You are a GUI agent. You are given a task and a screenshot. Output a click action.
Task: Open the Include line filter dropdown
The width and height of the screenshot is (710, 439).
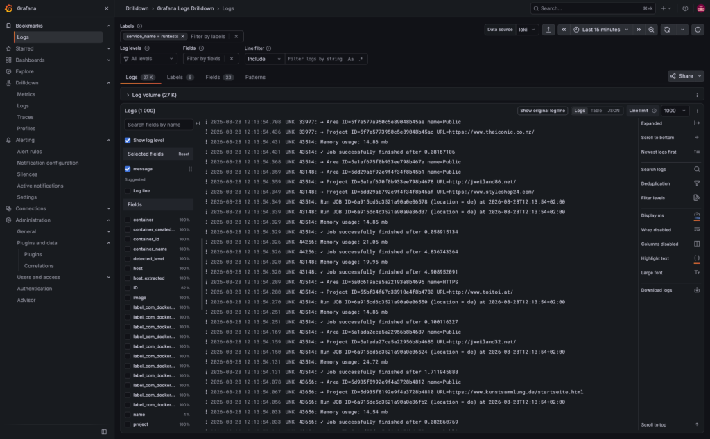[264, 59]
